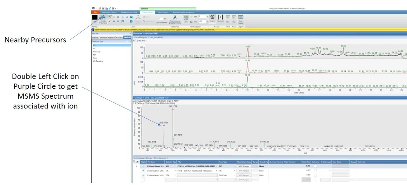Click the information icon on yellow message bar

[x=93, y=29]
